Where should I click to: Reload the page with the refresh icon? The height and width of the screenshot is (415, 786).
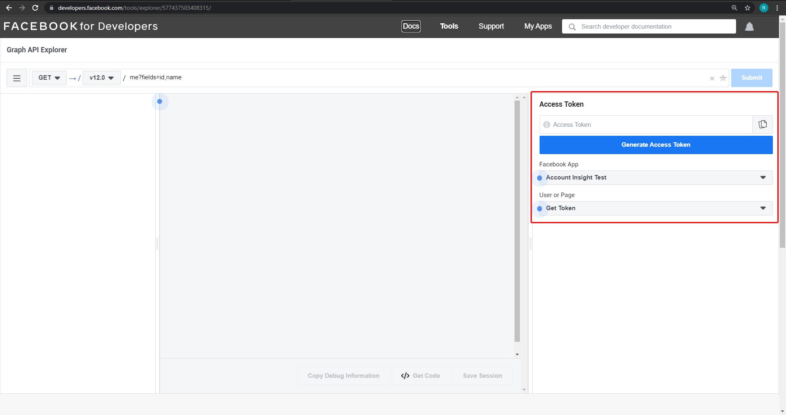coord(35,8)
